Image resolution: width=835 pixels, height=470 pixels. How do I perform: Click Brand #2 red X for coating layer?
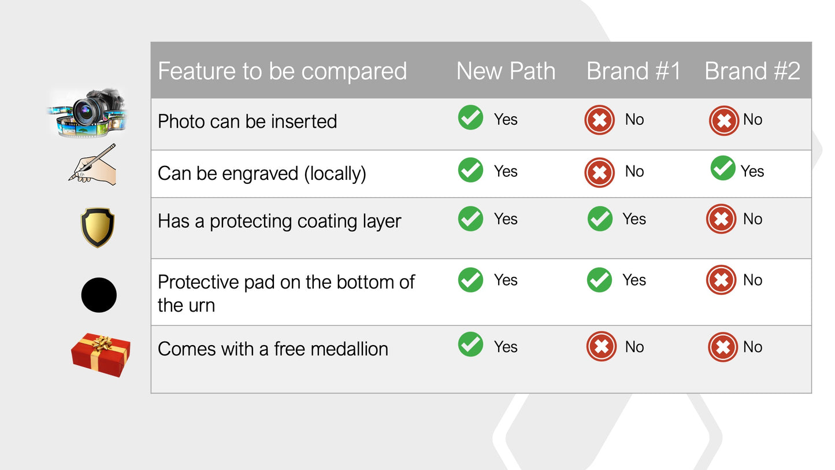pyautogui.click(x=721, y=219)
